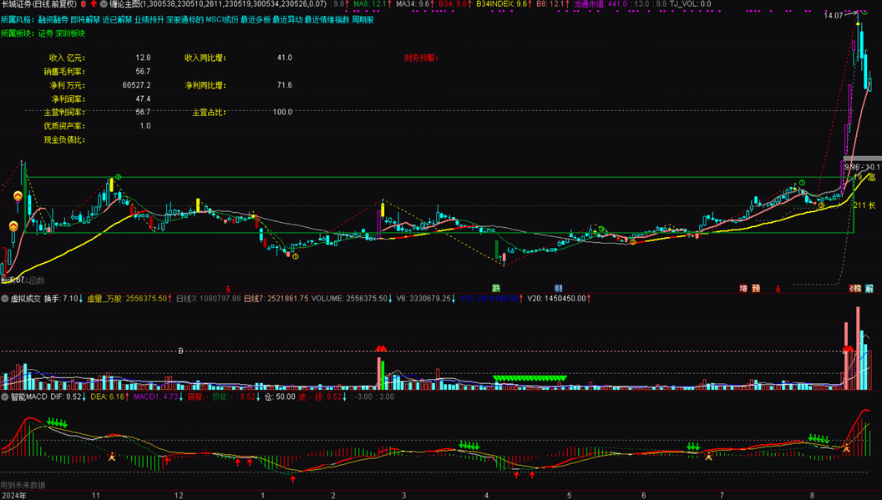The height and width of the screenshot is (500, 882).
Task: Click the 深圳板块 sector link
Action: pyautogui.click(x=70, y=33)
